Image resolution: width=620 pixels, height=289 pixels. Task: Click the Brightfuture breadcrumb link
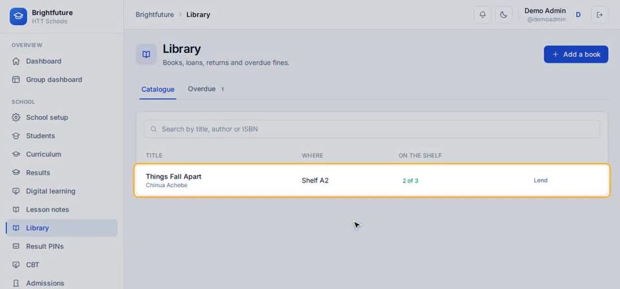(154, 15)
